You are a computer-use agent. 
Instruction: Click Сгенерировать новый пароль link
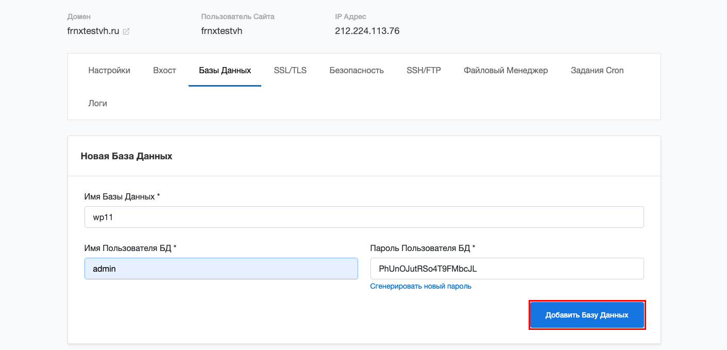click(421, 286)
